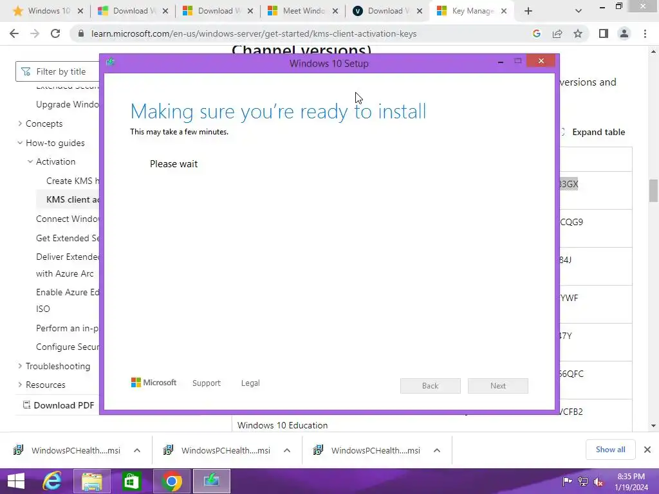Click Show all downloads
The height and width of the screenshot is (494, 659).
pos(610,450)
